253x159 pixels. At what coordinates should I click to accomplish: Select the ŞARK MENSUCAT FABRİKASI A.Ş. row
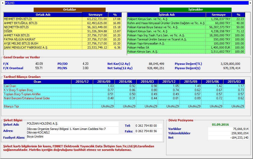click(62, 47)
